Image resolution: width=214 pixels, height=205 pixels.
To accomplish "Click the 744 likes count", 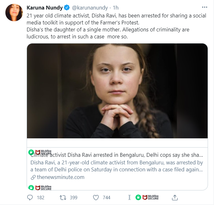I will [107, 197].
